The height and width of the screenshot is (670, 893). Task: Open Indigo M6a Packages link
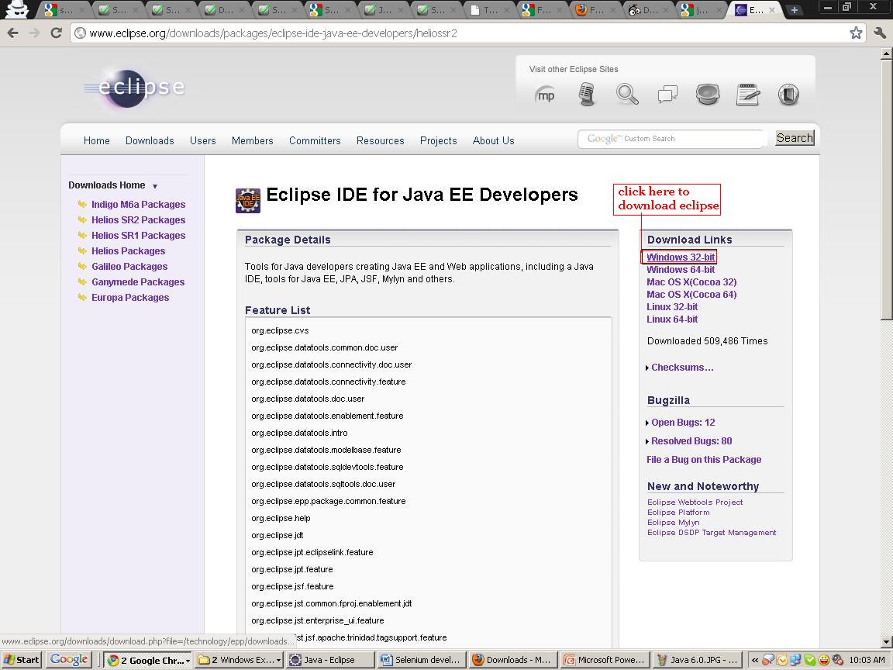pyautogui.click(x=139, y=205)
